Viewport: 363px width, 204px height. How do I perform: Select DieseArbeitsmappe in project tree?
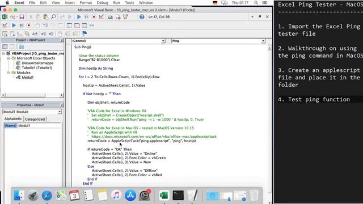tap(37, 63)
